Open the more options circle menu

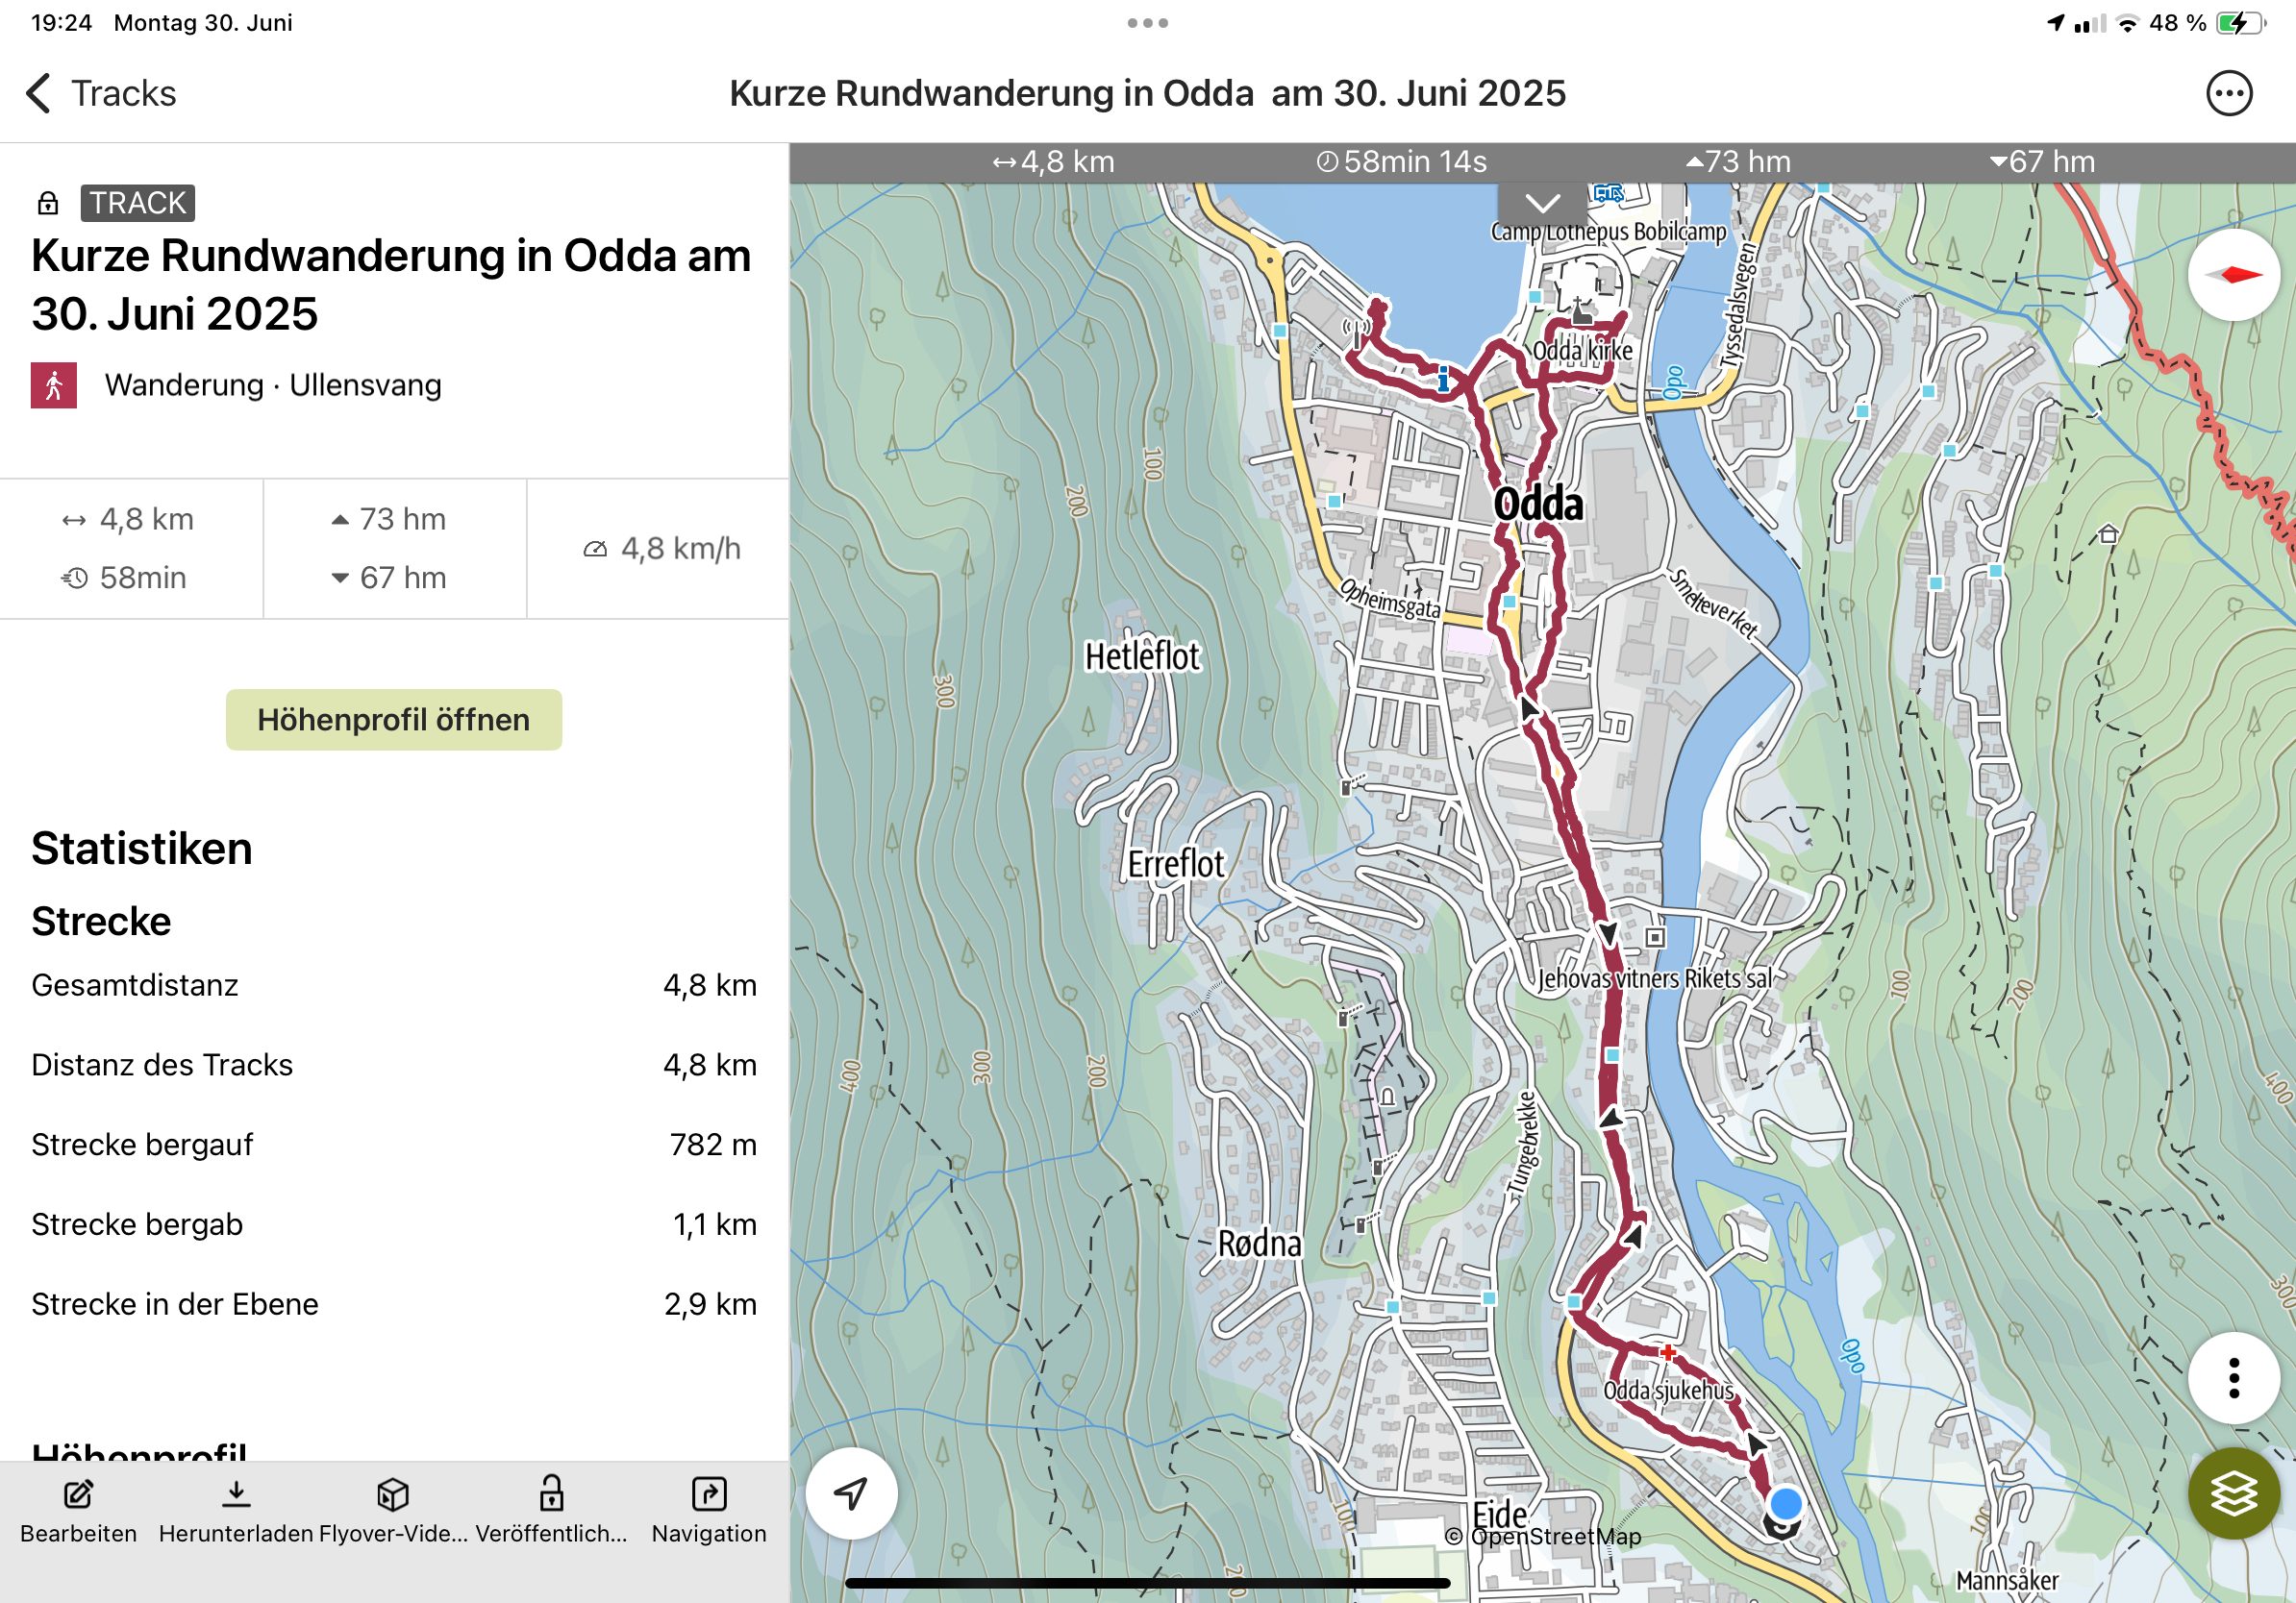pyautogui.click(x=2229, y=93)
